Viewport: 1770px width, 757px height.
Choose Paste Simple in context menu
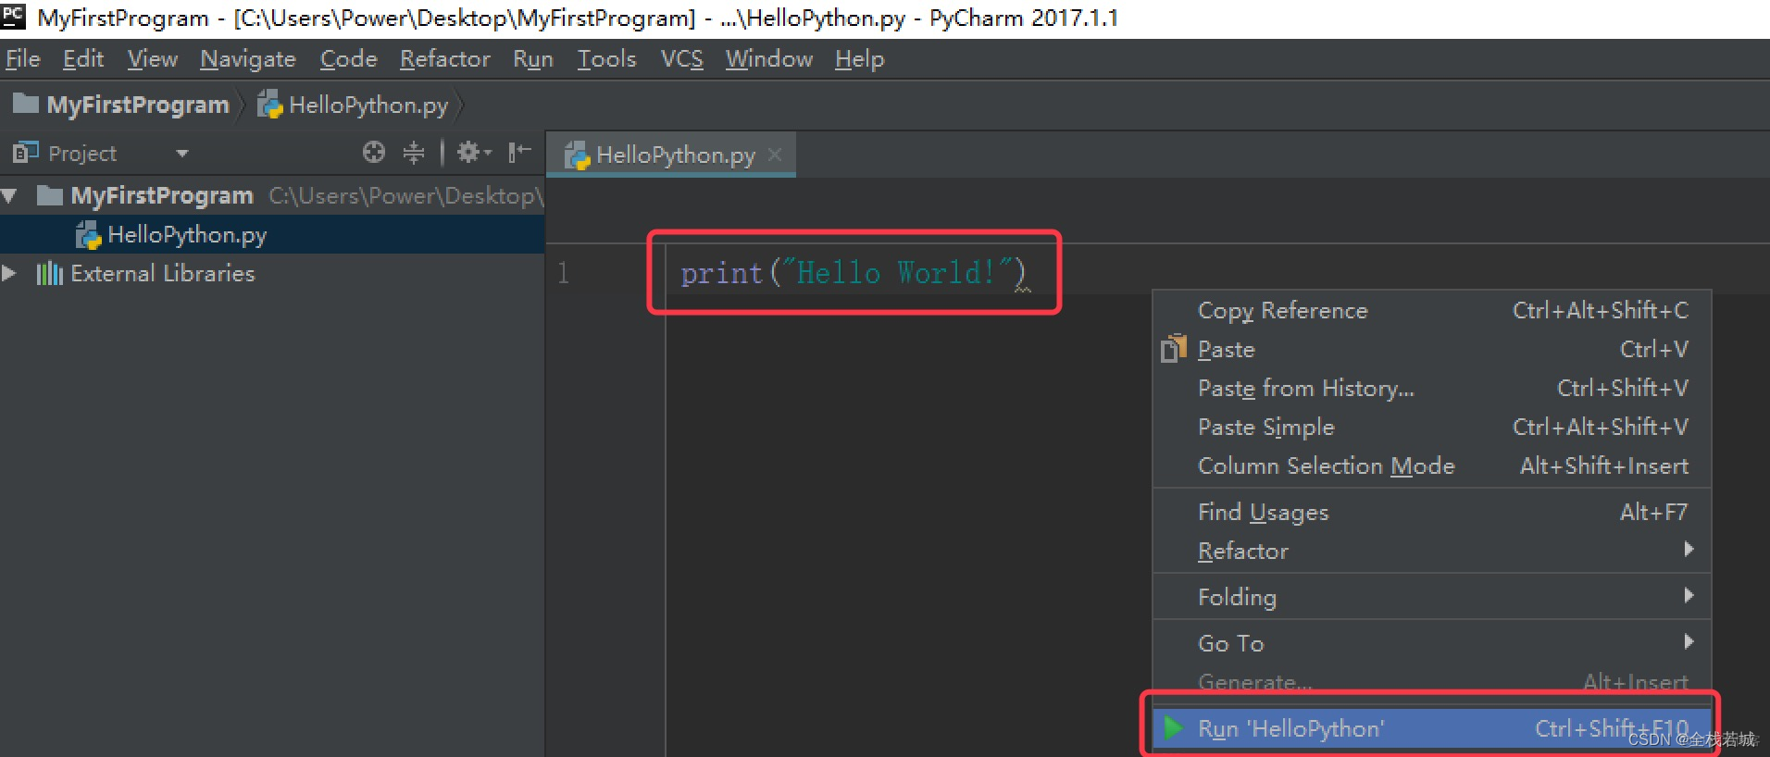point(1431,427)
